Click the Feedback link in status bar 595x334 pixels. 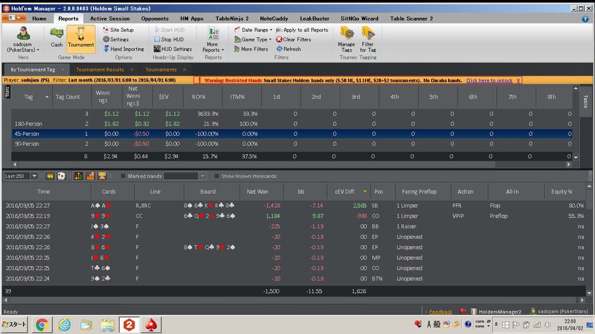(440, 311)
